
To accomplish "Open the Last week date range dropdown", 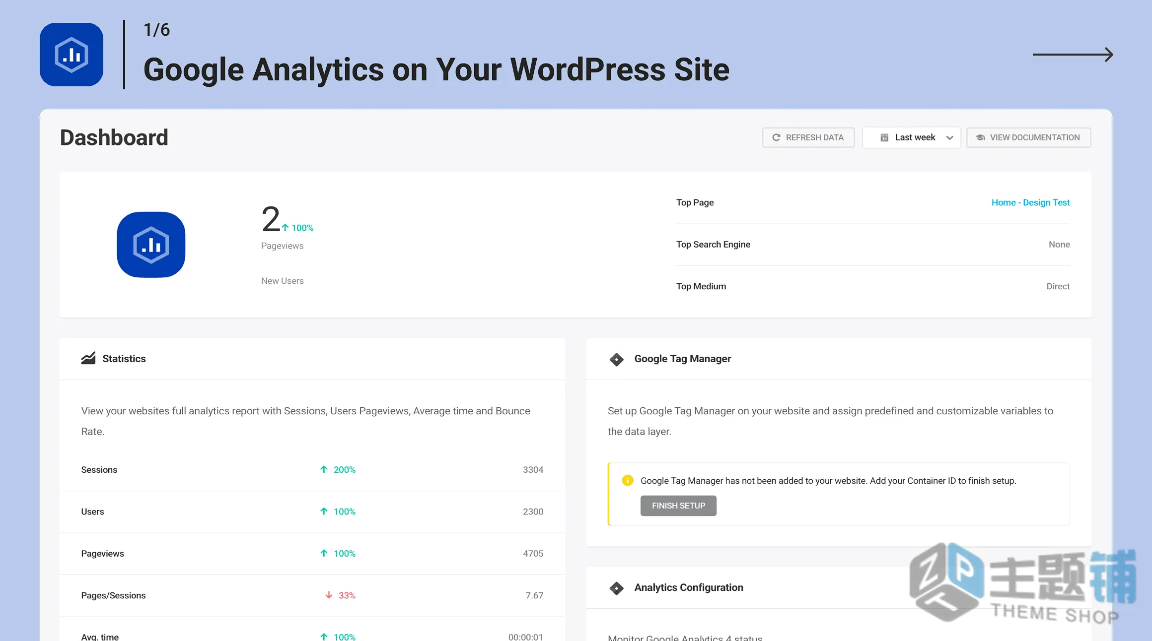I will coord(911,137).
